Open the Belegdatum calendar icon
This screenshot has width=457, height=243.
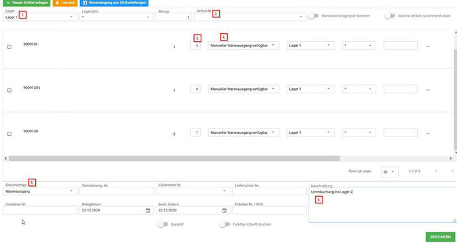click(148, 211)
